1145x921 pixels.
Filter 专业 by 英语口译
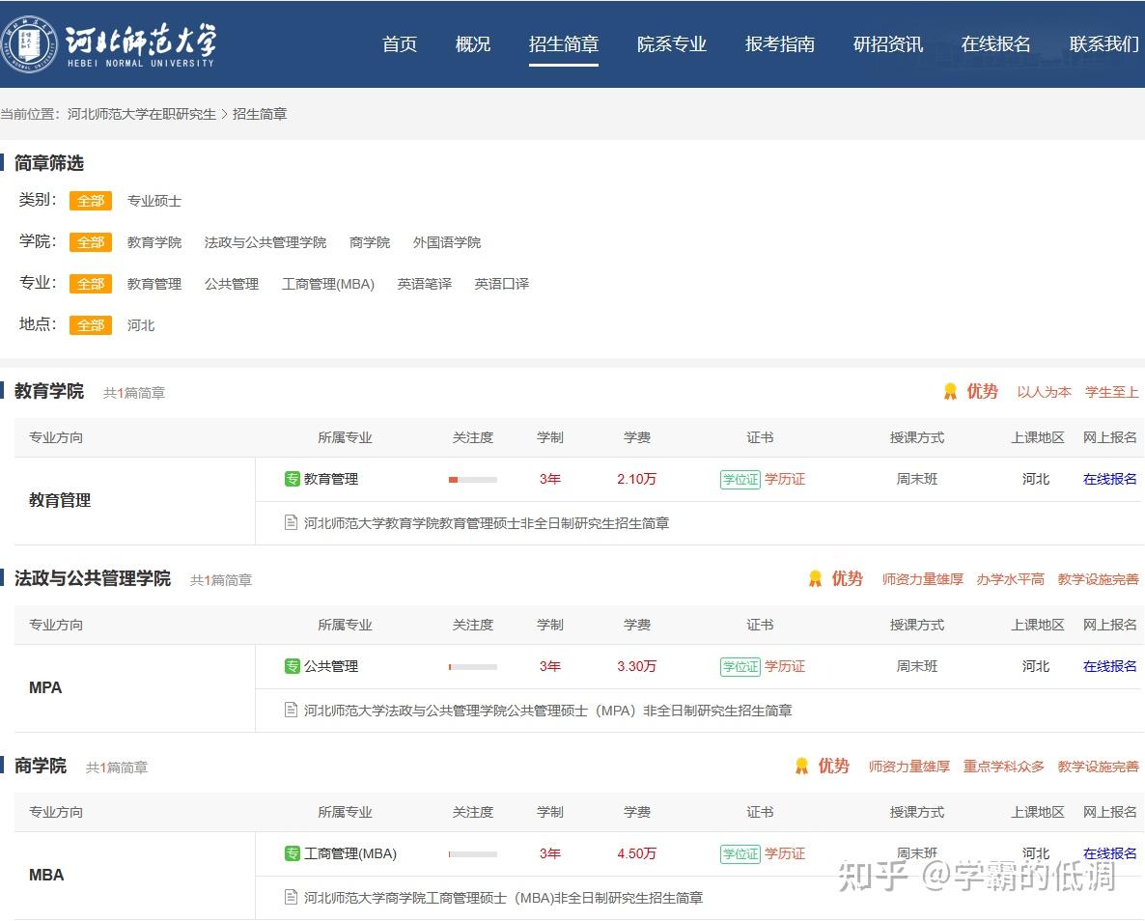(x=502, y=284)
